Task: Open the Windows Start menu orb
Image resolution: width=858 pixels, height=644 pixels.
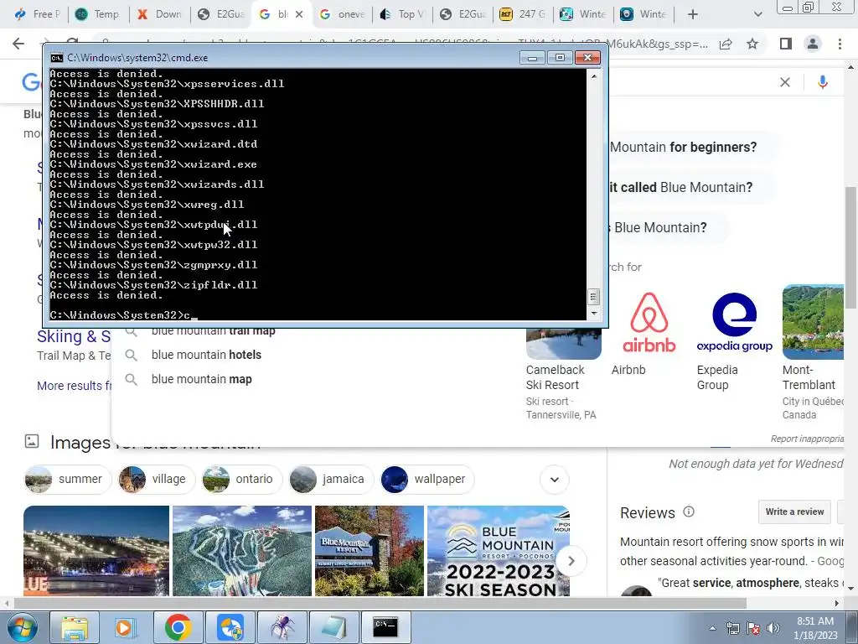Action: (22, 627)
